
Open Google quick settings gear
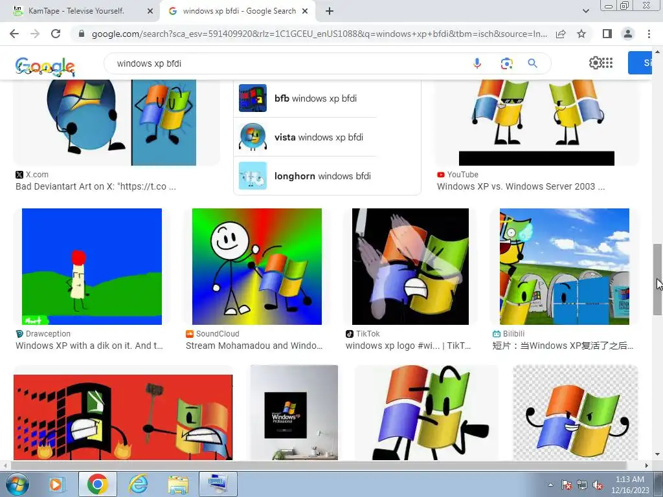[595, 63]
